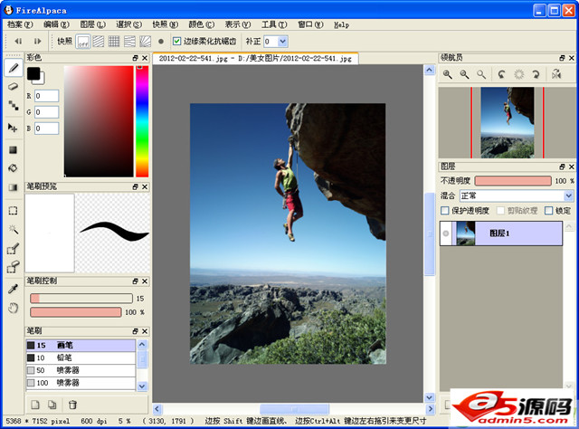Enable the 保护透明度 checkbox
The height and width of the screenshot is (429, 579).
click(x=444, y=211)
